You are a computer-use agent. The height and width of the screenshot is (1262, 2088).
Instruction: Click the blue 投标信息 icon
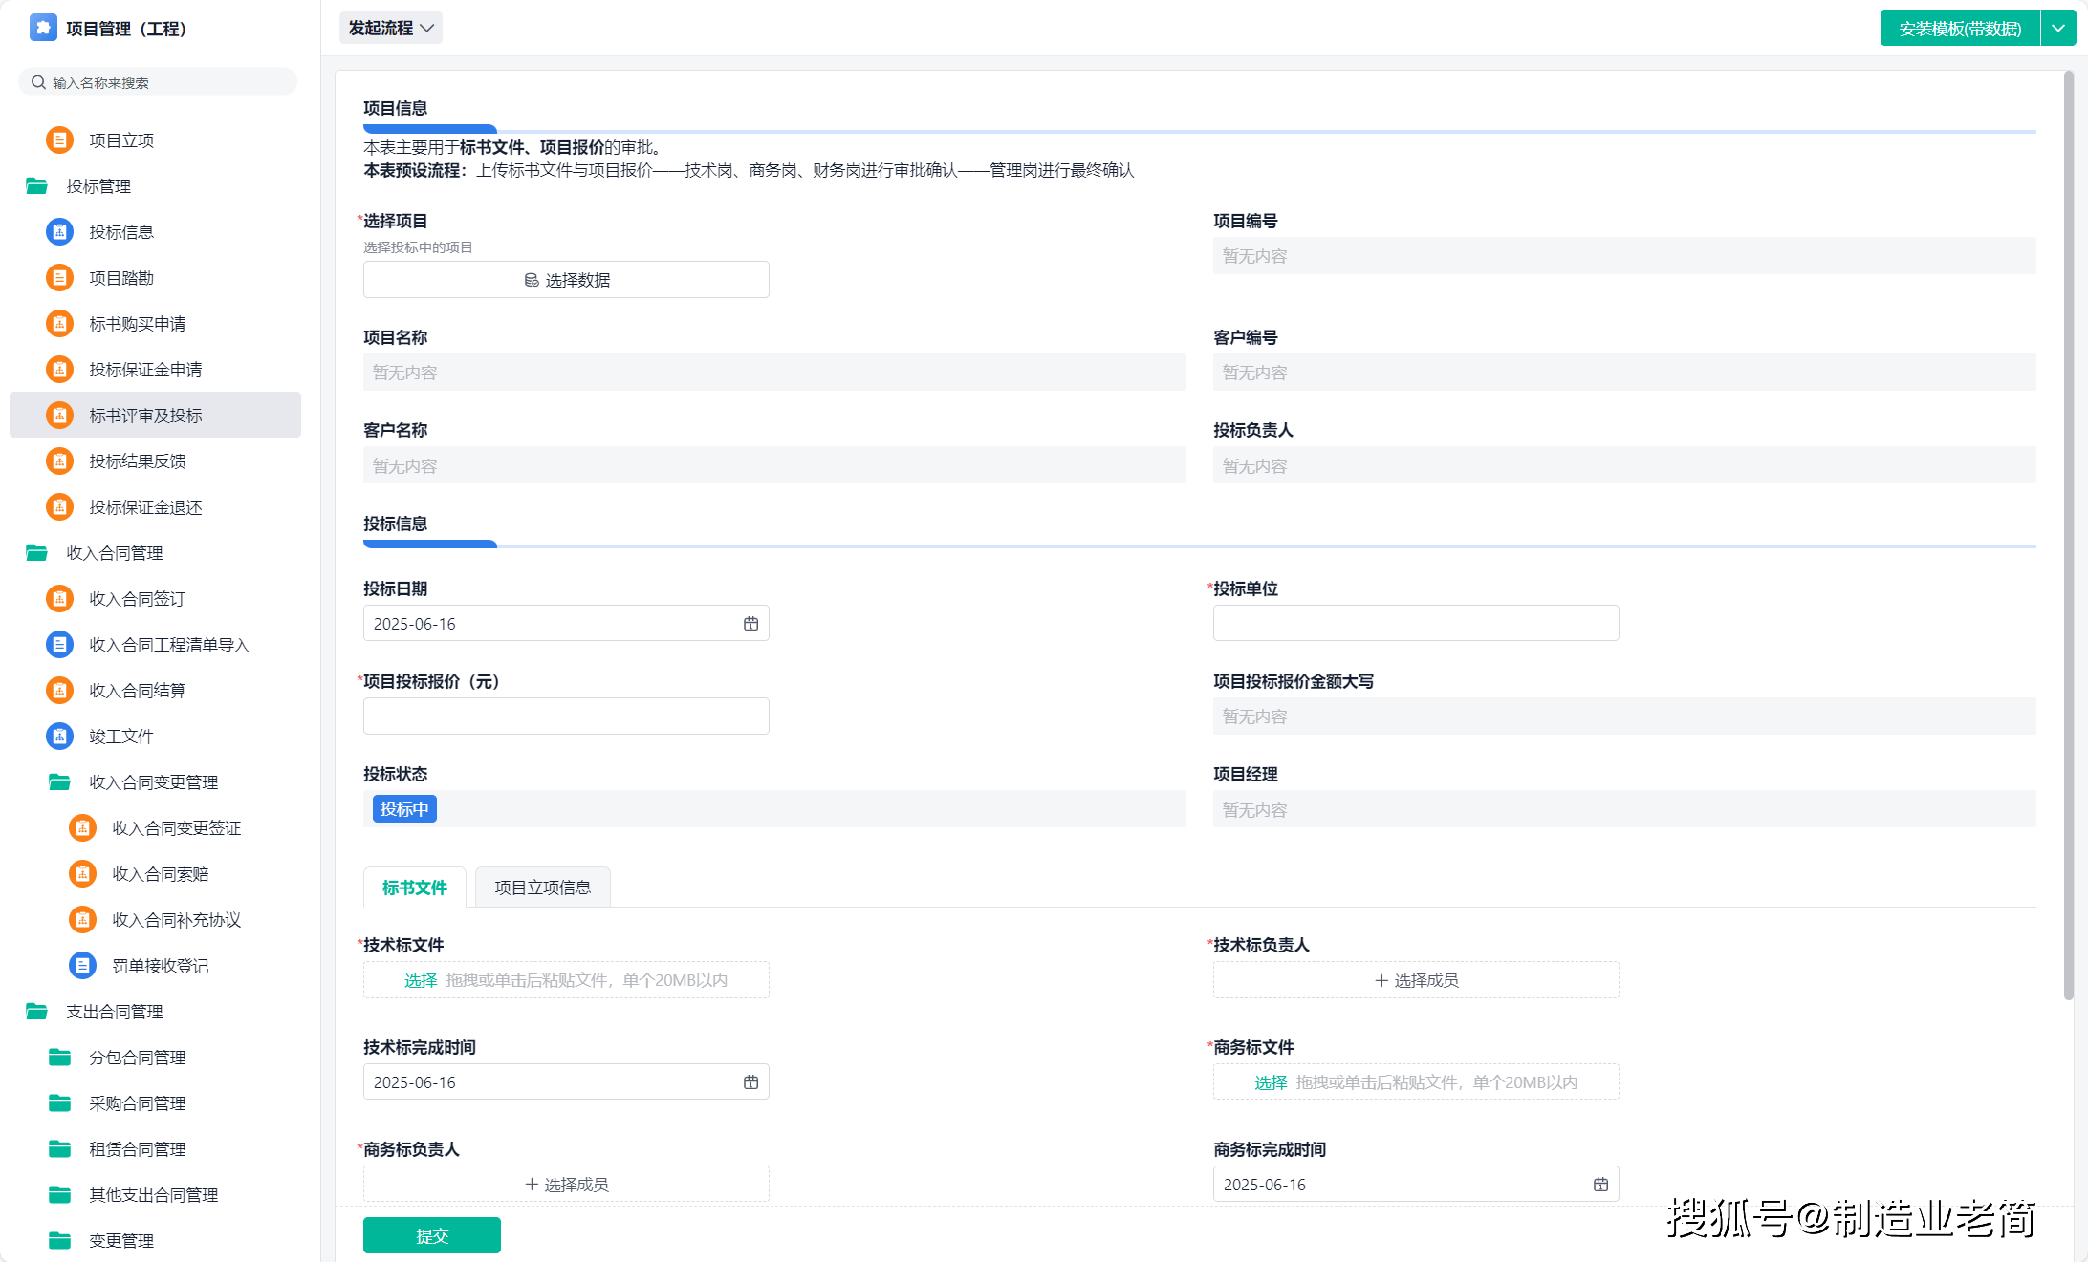click(x=59, y=232)
